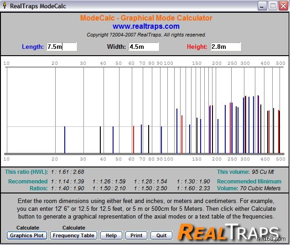Minimize the ModeCalc window

[262, 5]
